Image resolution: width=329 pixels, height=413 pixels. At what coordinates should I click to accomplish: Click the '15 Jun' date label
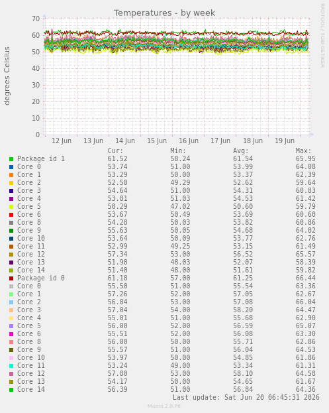(x=157, y=141)
